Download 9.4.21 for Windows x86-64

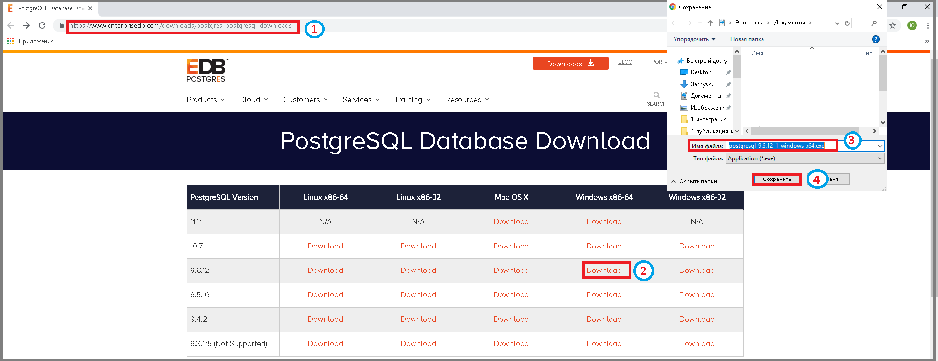[604, 319]
